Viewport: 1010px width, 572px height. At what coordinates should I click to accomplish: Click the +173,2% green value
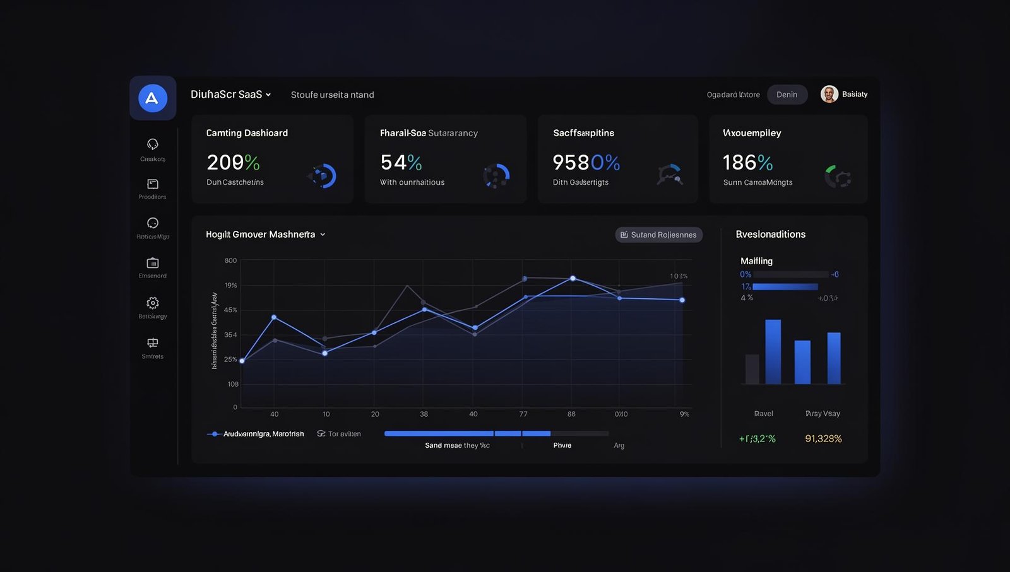point(757,439)
